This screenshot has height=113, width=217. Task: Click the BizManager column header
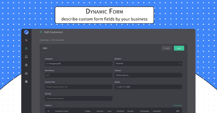tap(145, 111)
